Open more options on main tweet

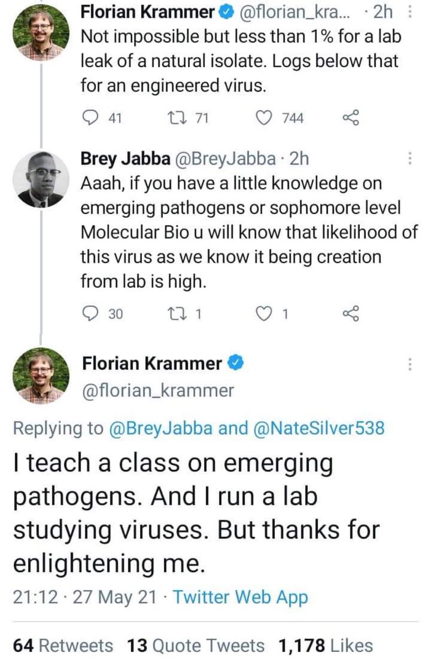[409, 365]
